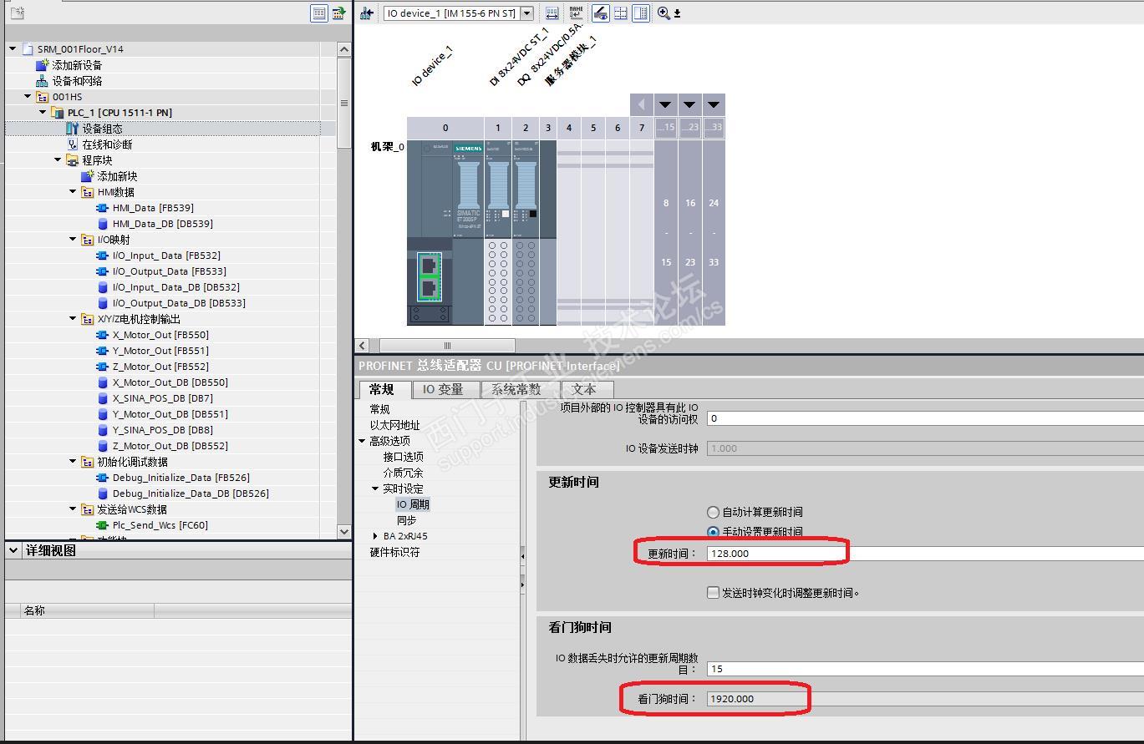The width and height of the screenshot is (1144, 744).
Task: Collapse the 高级选项 properties node
Action: coord(362,441)
